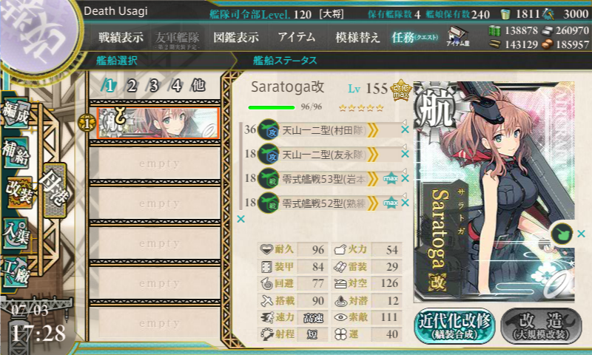Viewport: 592px width, 355px height.
Task: Expand arrow on 天山一二型(村田隊) slot
Action: coord(373,130)
